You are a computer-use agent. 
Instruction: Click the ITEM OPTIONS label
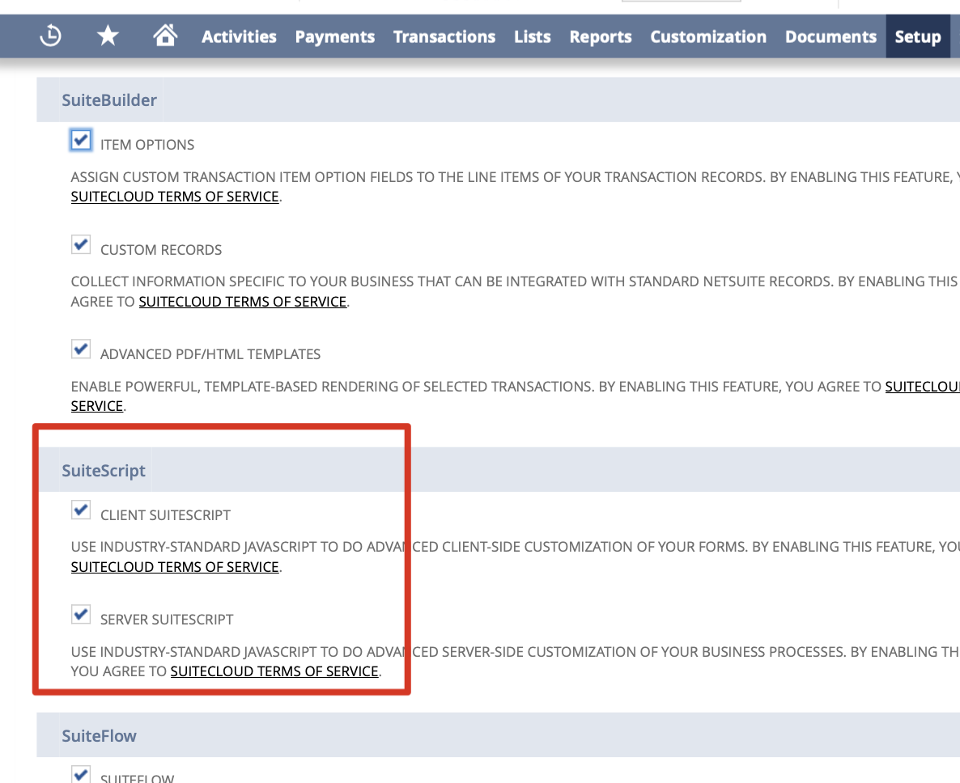coord(147,145)
